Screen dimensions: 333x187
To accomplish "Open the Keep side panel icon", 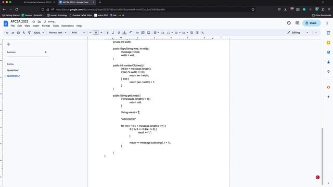I will point(328,43).
